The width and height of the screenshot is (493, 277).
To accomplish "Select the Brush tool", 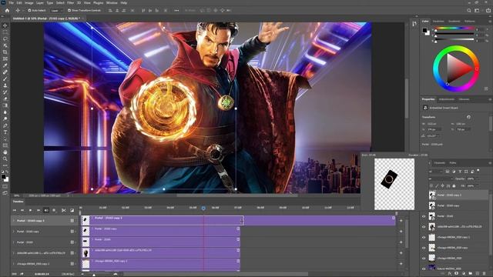I will pos(5,78).
